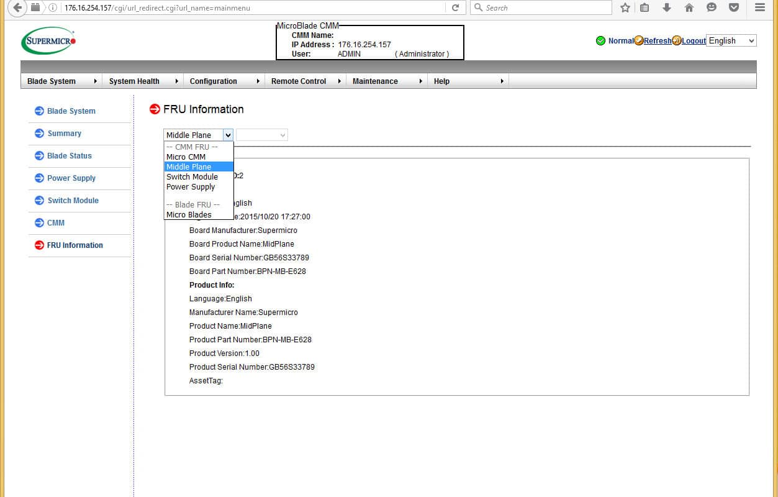Go to CMM in the sidebar
Image resolution: width=778 pixels, height=497 pixels.
pyautogui.click(x=56, y=223)
